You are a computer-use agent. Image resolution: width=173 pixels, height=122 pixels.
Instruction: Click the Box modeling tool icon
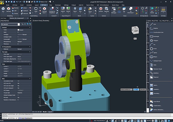[3, 10]
